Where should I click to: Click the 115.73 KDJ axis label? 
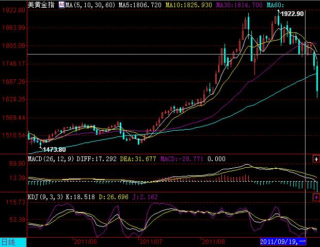coord(15,202)
